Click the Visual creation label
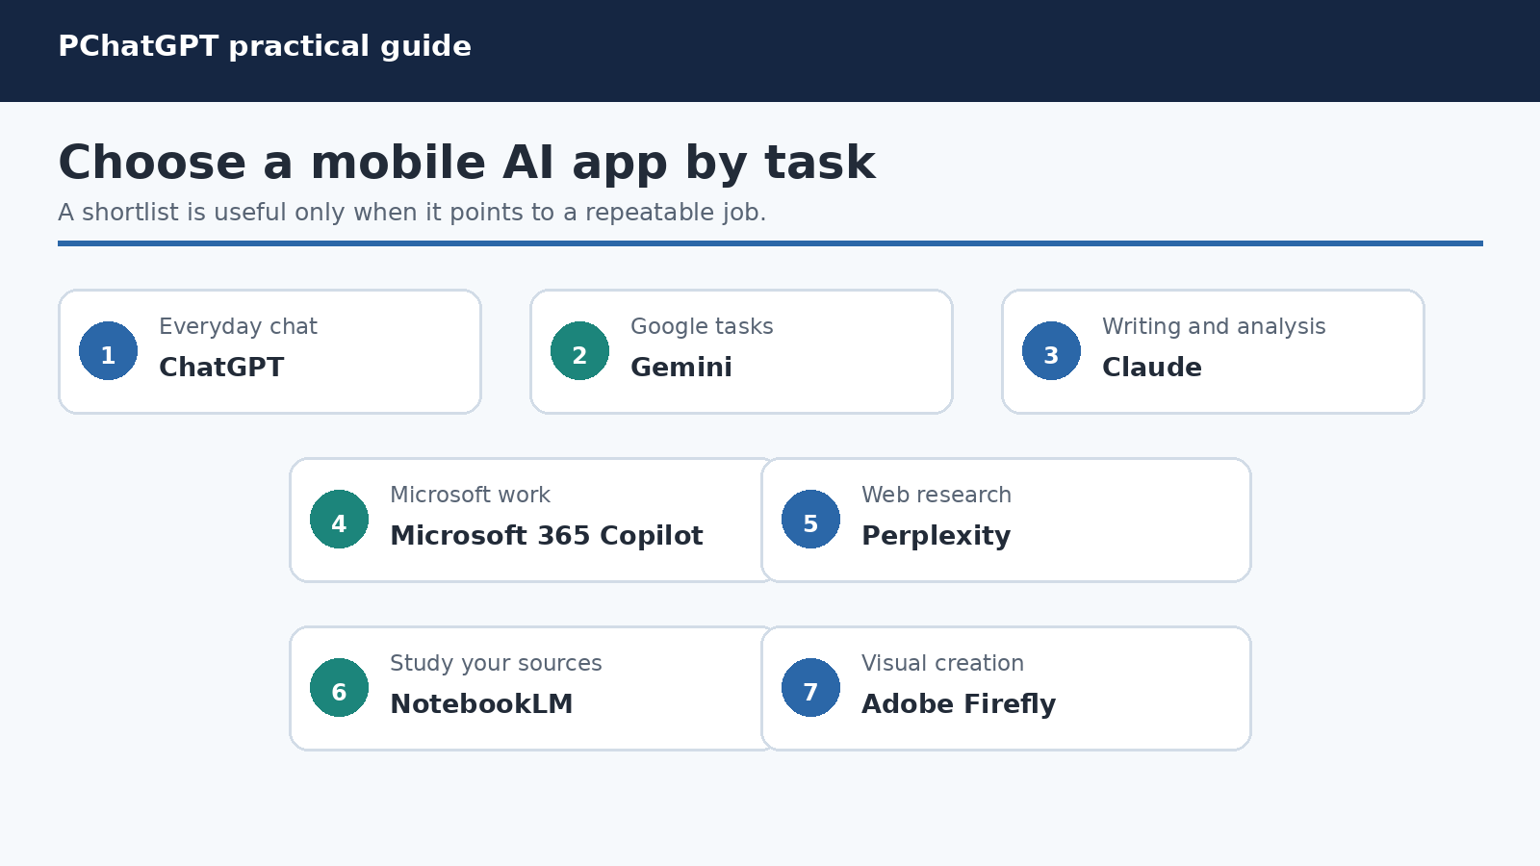The image size is (1540, 866). pyautogui.click(x=942, y=664)
